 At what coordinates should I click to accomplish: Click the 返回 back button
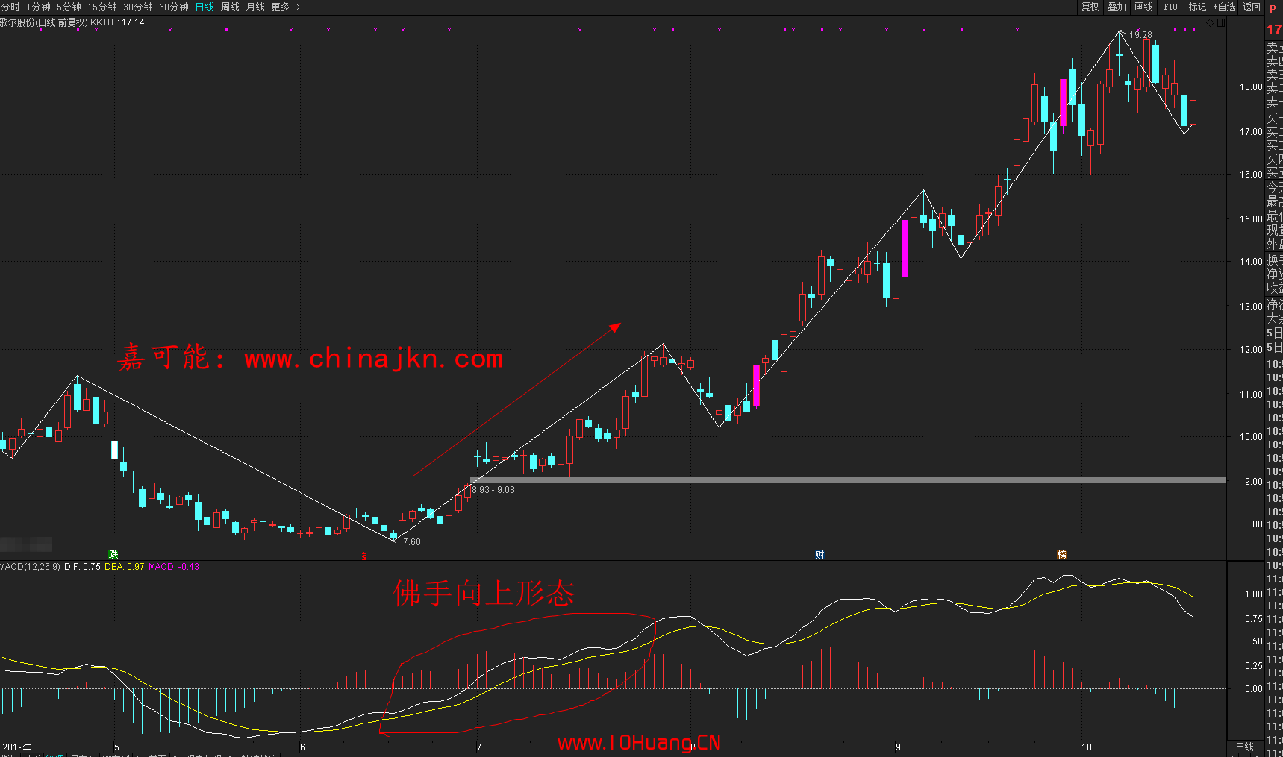tap(1251, 7)
